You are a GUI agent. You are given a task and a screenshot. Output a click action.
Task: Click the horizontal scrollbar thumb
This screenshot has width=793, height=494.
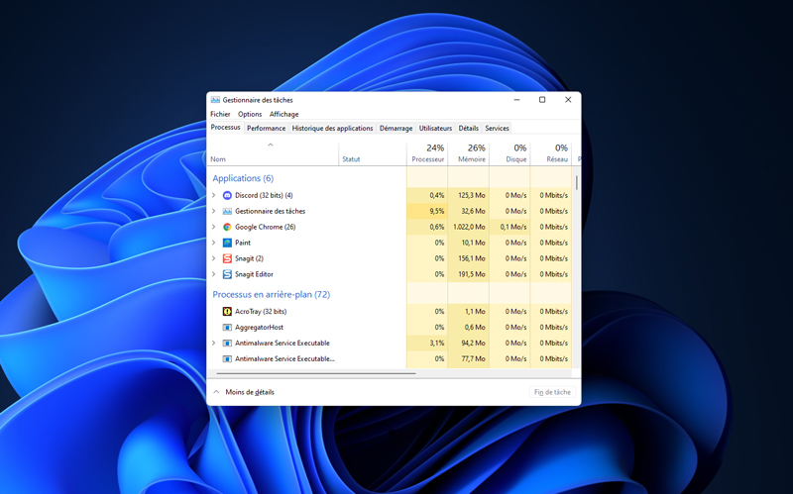click(316, 373)
